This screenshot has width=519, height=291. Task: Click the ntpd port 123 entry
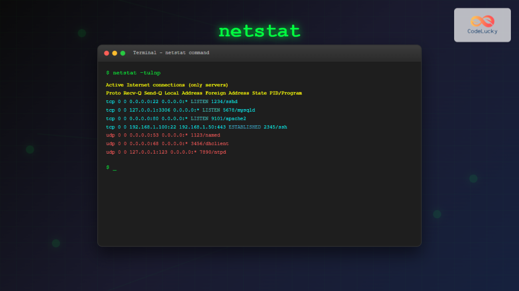tap(166, 152)
